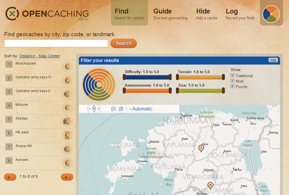
Task: Open the Garkalne army base IV link
Action: point(33,77)
